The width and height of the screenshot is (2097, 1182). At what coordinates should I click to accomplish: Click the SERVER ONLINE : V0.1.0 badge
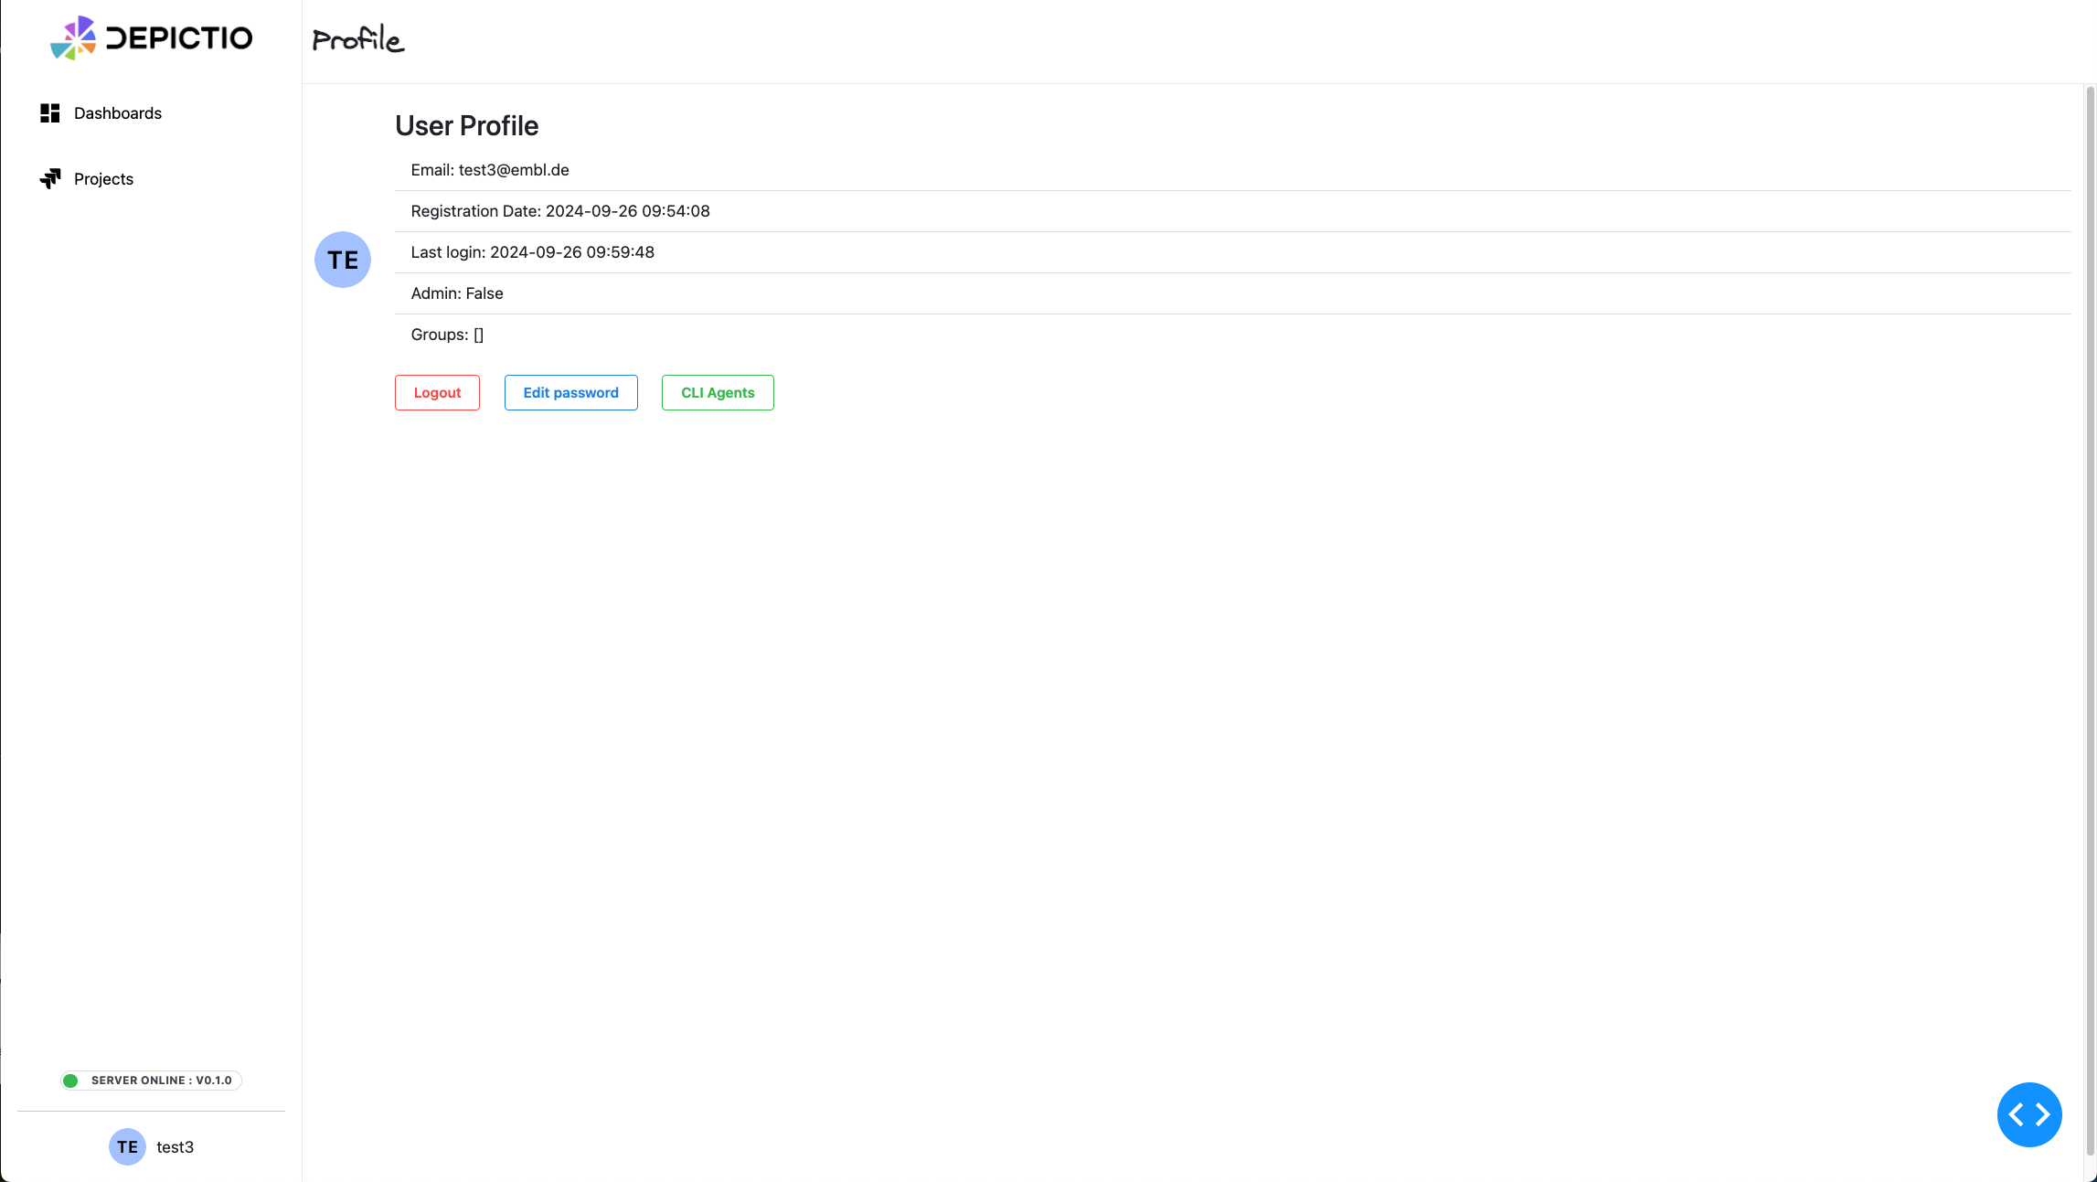pyautogui.click(x=149, y=1080)
